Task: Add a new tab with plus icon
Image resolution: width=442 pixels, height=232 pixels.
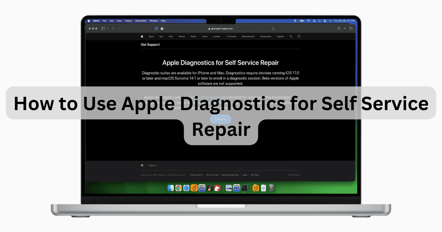Action: 345,28
